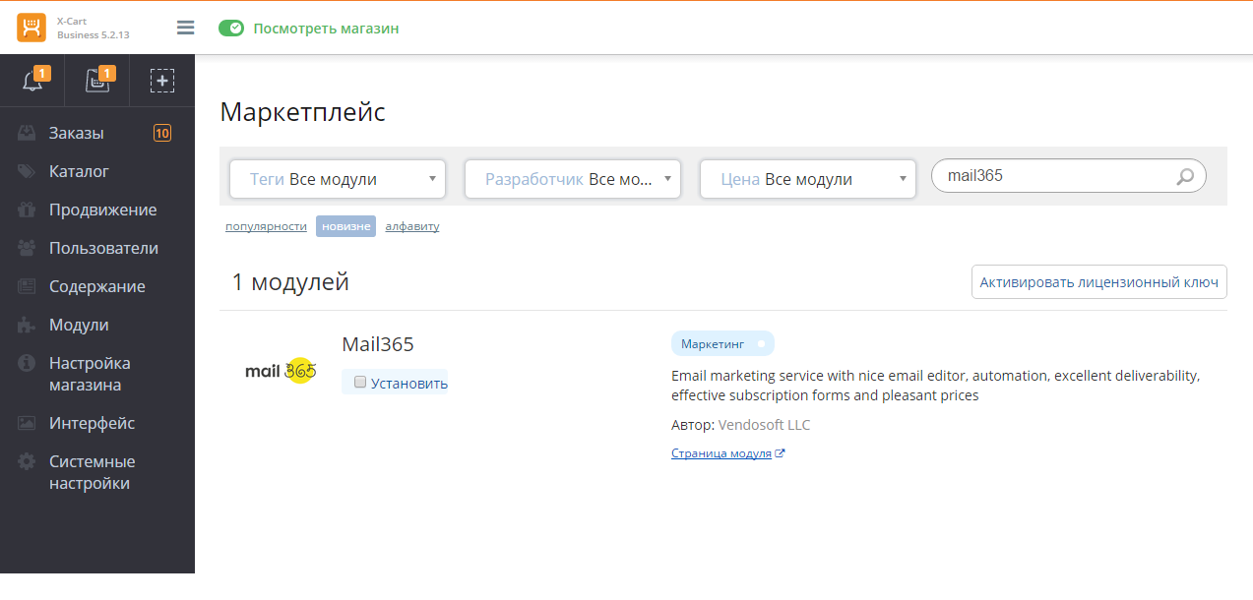Click the '1 модулей' count text
Viewport: 1253px width, 600px height.
[x=290, y=282]
